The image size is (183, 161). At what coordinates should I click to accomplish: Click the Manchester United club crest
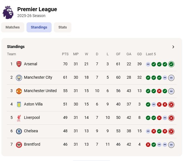point(19,91)
